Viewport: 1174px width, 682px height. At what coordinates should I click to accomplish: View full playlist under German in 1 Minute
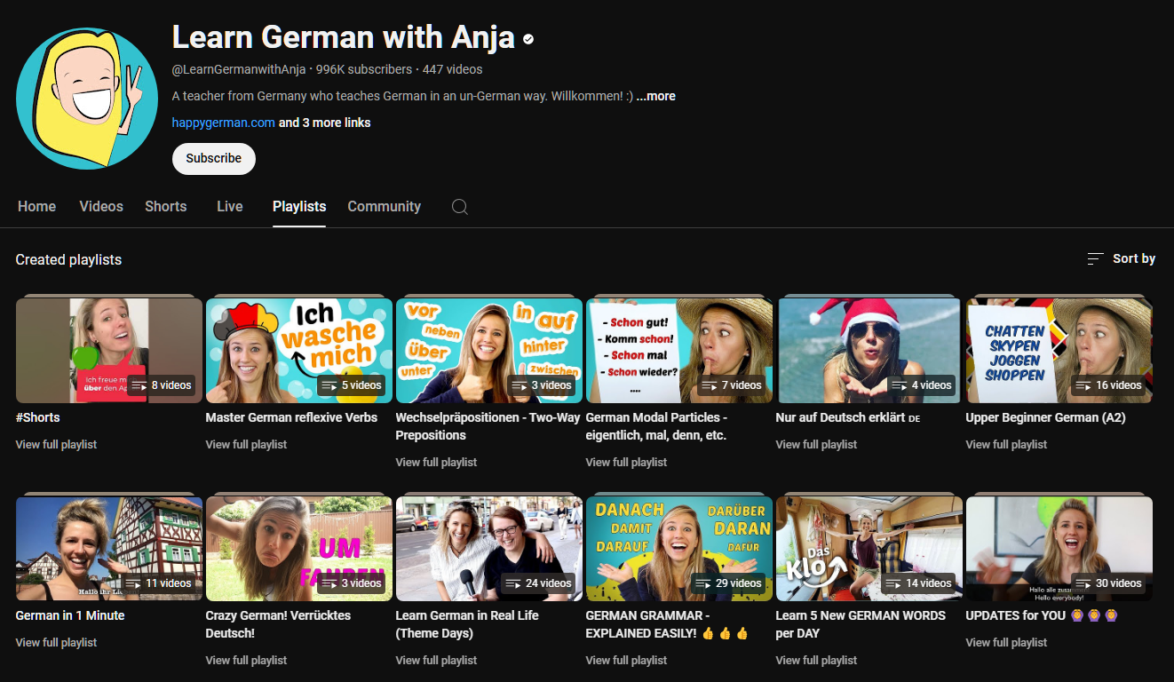[56, 642]
